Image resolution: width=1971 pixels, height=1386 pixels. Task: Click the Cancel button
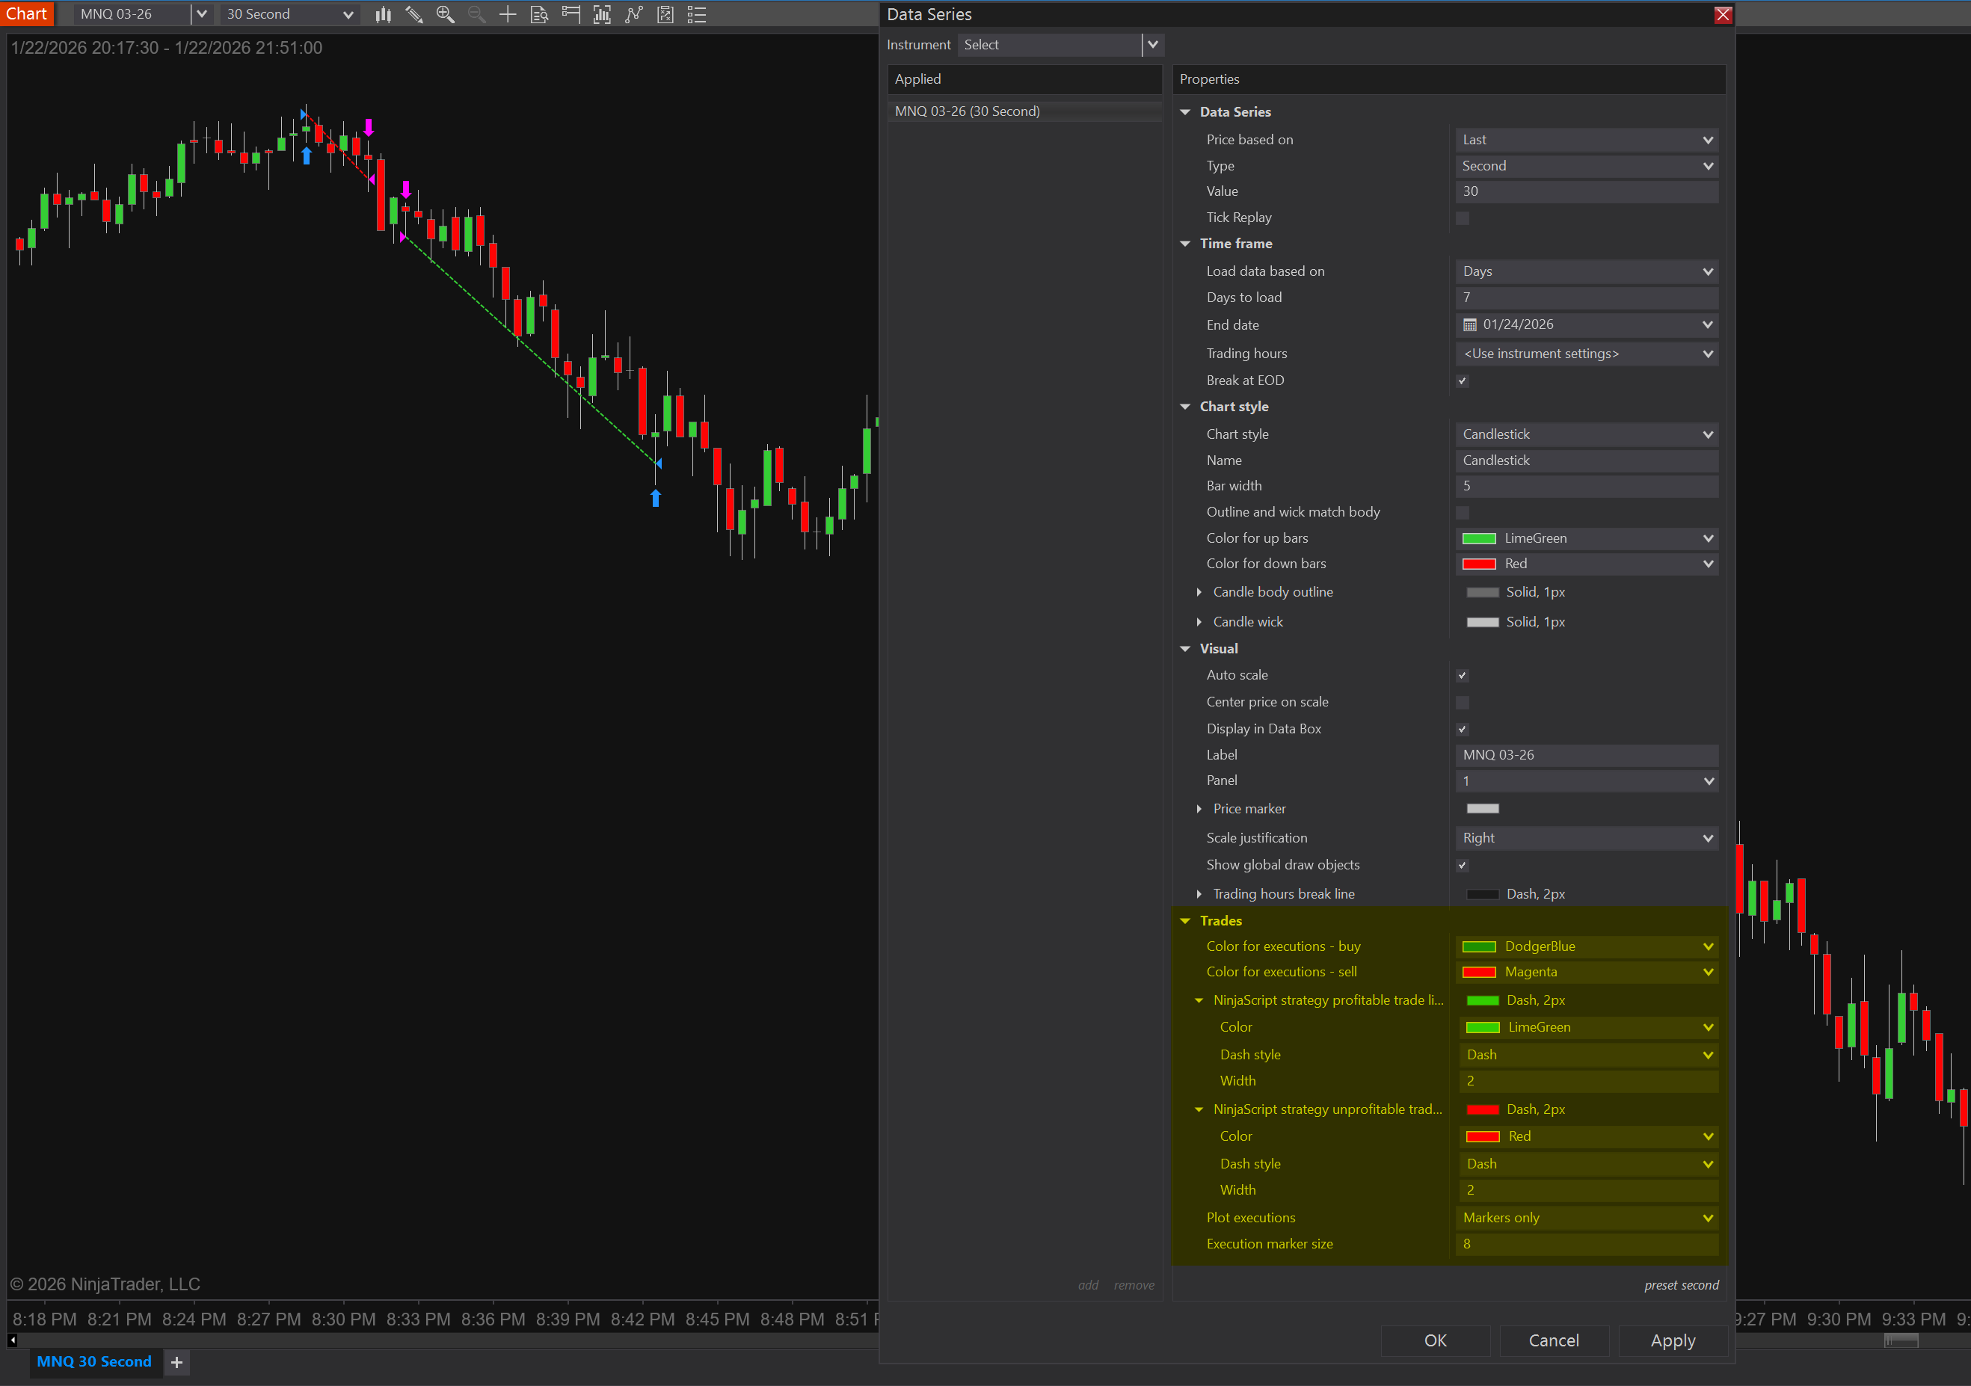tap(1554, 1340)
